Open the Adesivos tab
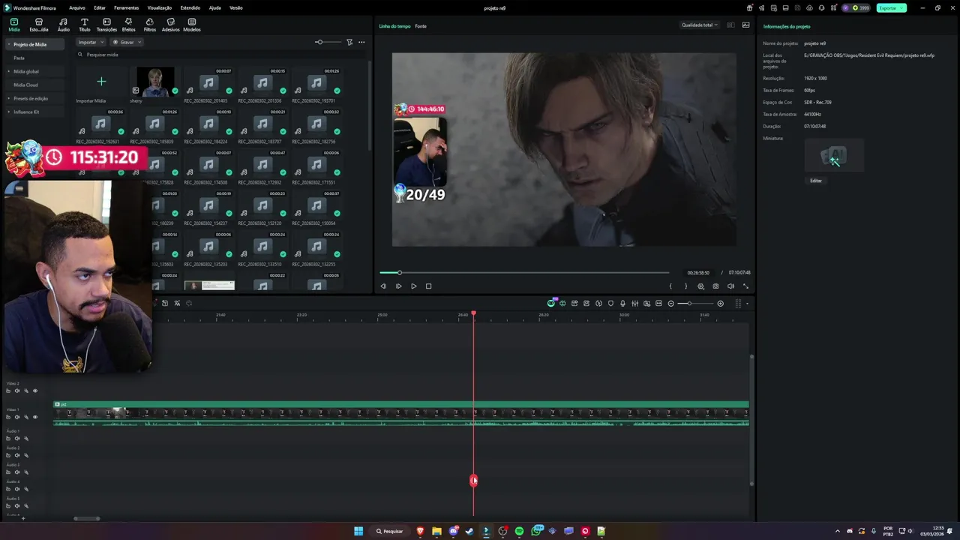 click(170, 25)
